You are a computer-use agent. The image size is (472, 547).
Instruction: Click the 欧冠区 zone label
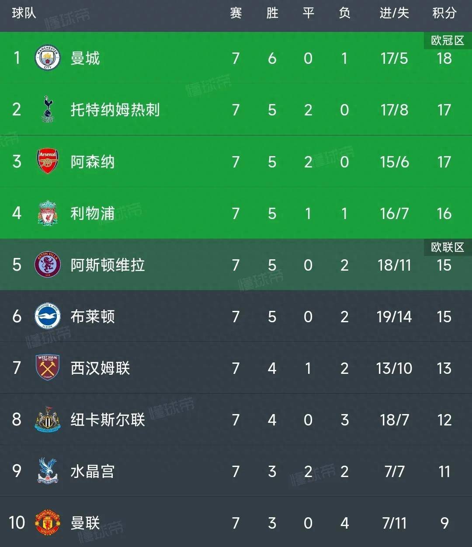point(447,41)
